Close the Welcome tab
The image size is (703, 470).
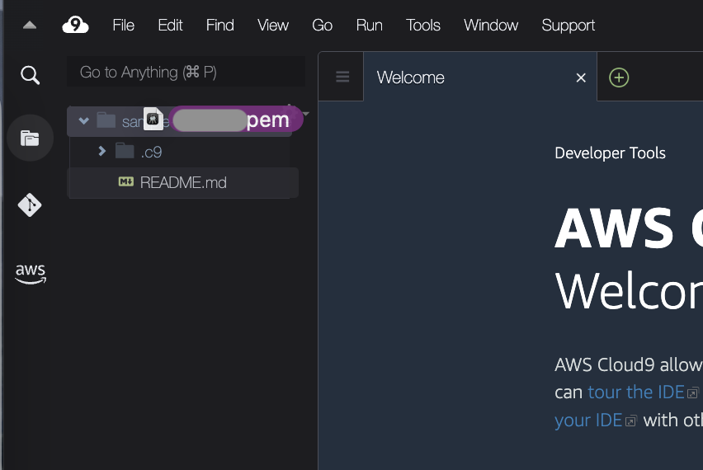(x=581, y=78)
